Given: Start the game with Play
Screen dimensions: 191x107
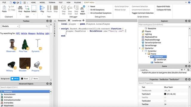Looking at the screenshot, I should [x=42, y=8].
